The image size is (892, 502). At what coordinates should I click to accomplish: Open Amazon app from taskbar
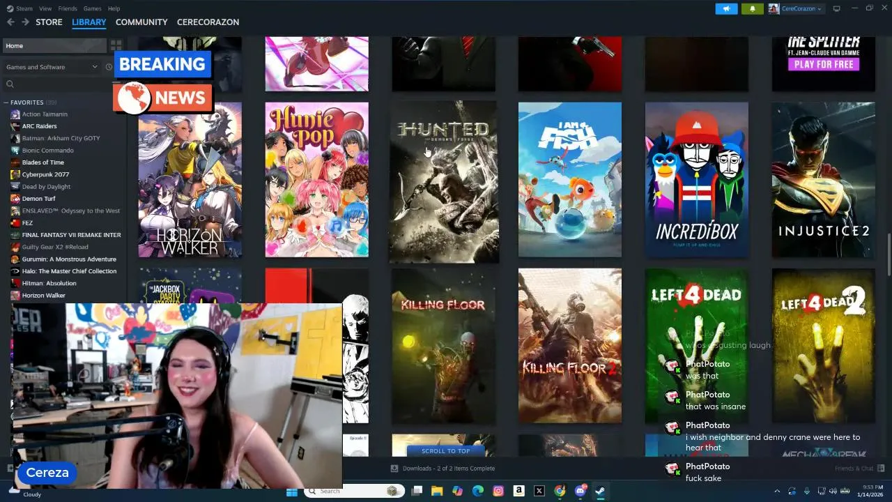[518, 491]
